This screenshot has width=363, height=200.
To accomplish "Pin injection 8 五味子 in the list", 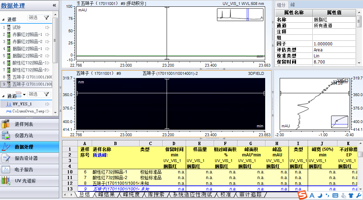I will point(48,77).
